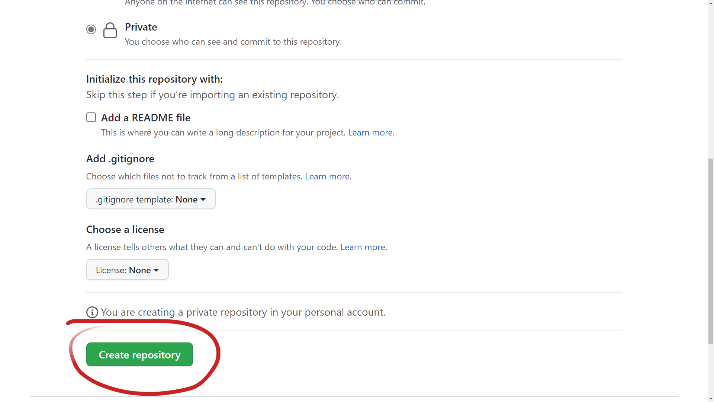
Task: Select the Private visibility radio button
Action: pos(91,29)
